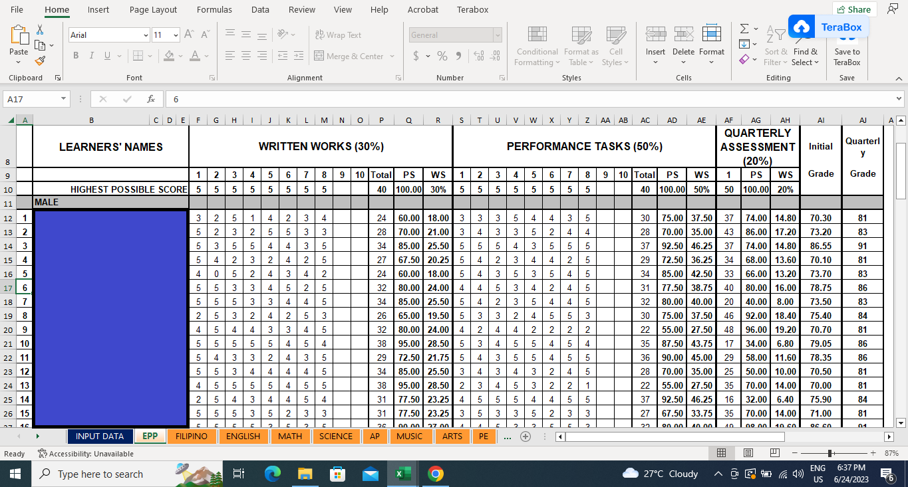Zoom out using the status bar minus
908x487 pixels.
(x=795, y=453)
